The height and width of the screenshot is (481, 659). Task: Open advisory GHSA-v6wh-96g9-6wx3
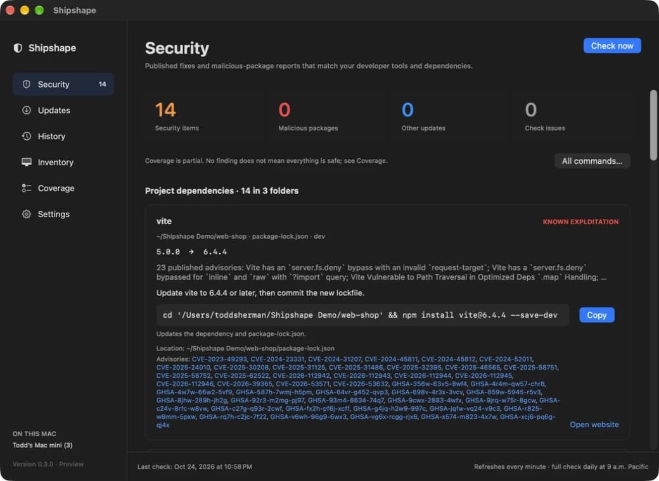(309, 417)
